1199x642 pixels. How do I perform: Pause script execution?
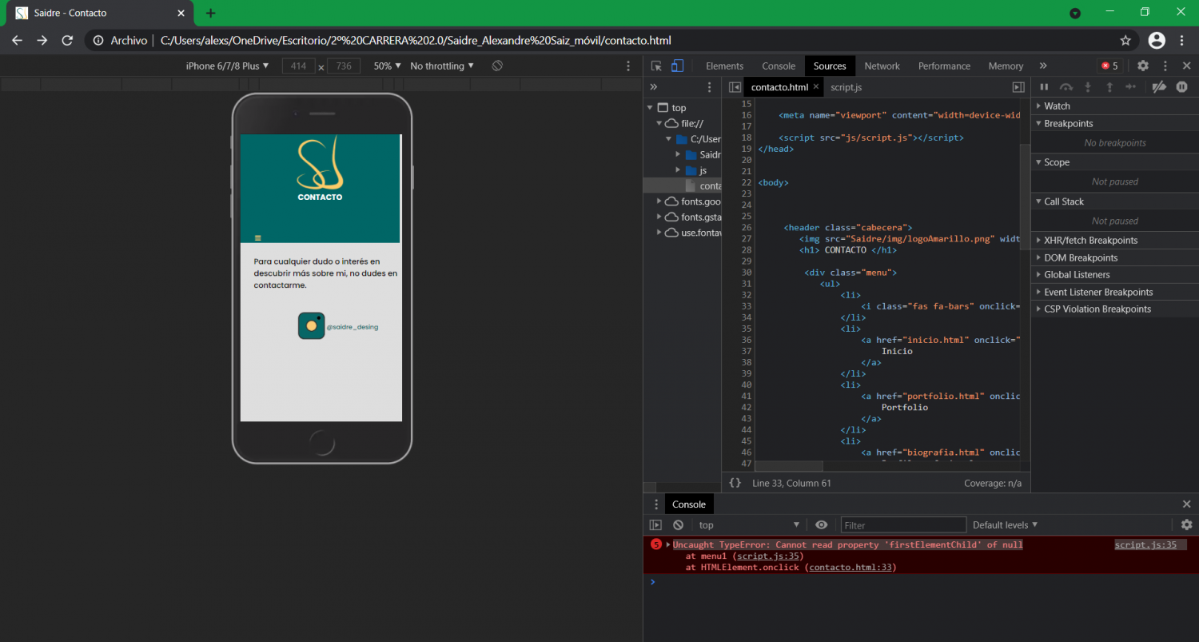[1044, 87]
